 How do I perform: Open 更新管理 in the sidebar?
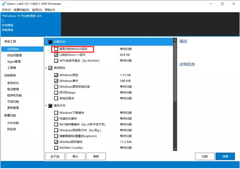[x=13, y=108]
